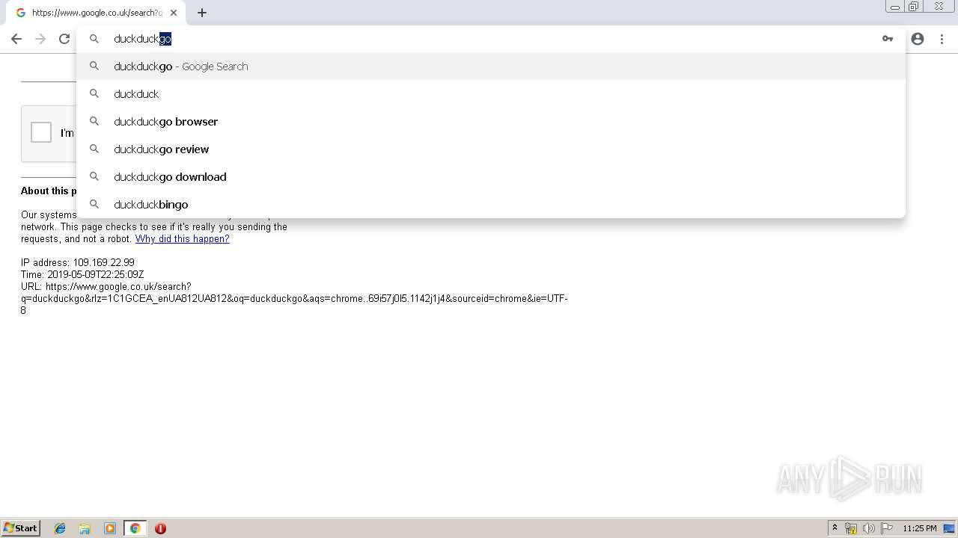Select the google.co.uk search tab
The image size is (958, 538).
[x=96, y=13]
